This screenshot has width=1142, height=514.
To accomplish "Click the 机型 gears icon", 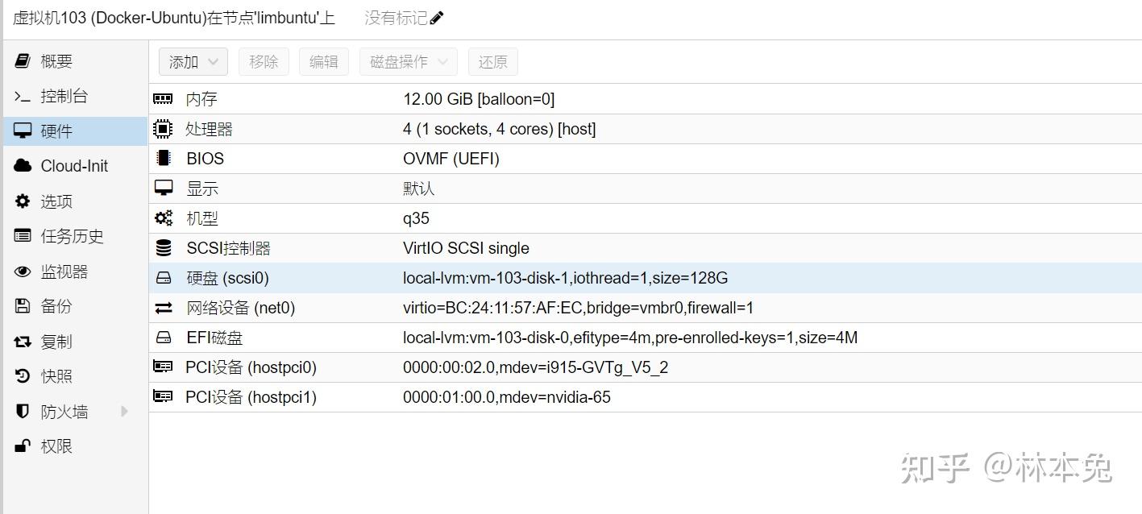I will point(163,218).
